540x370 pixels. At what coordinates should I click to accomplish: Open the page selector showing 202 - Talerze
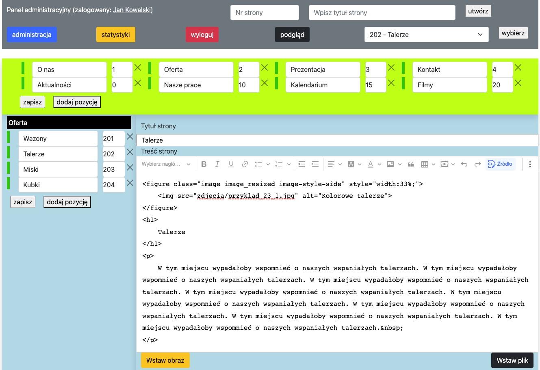tap(426, 35)
